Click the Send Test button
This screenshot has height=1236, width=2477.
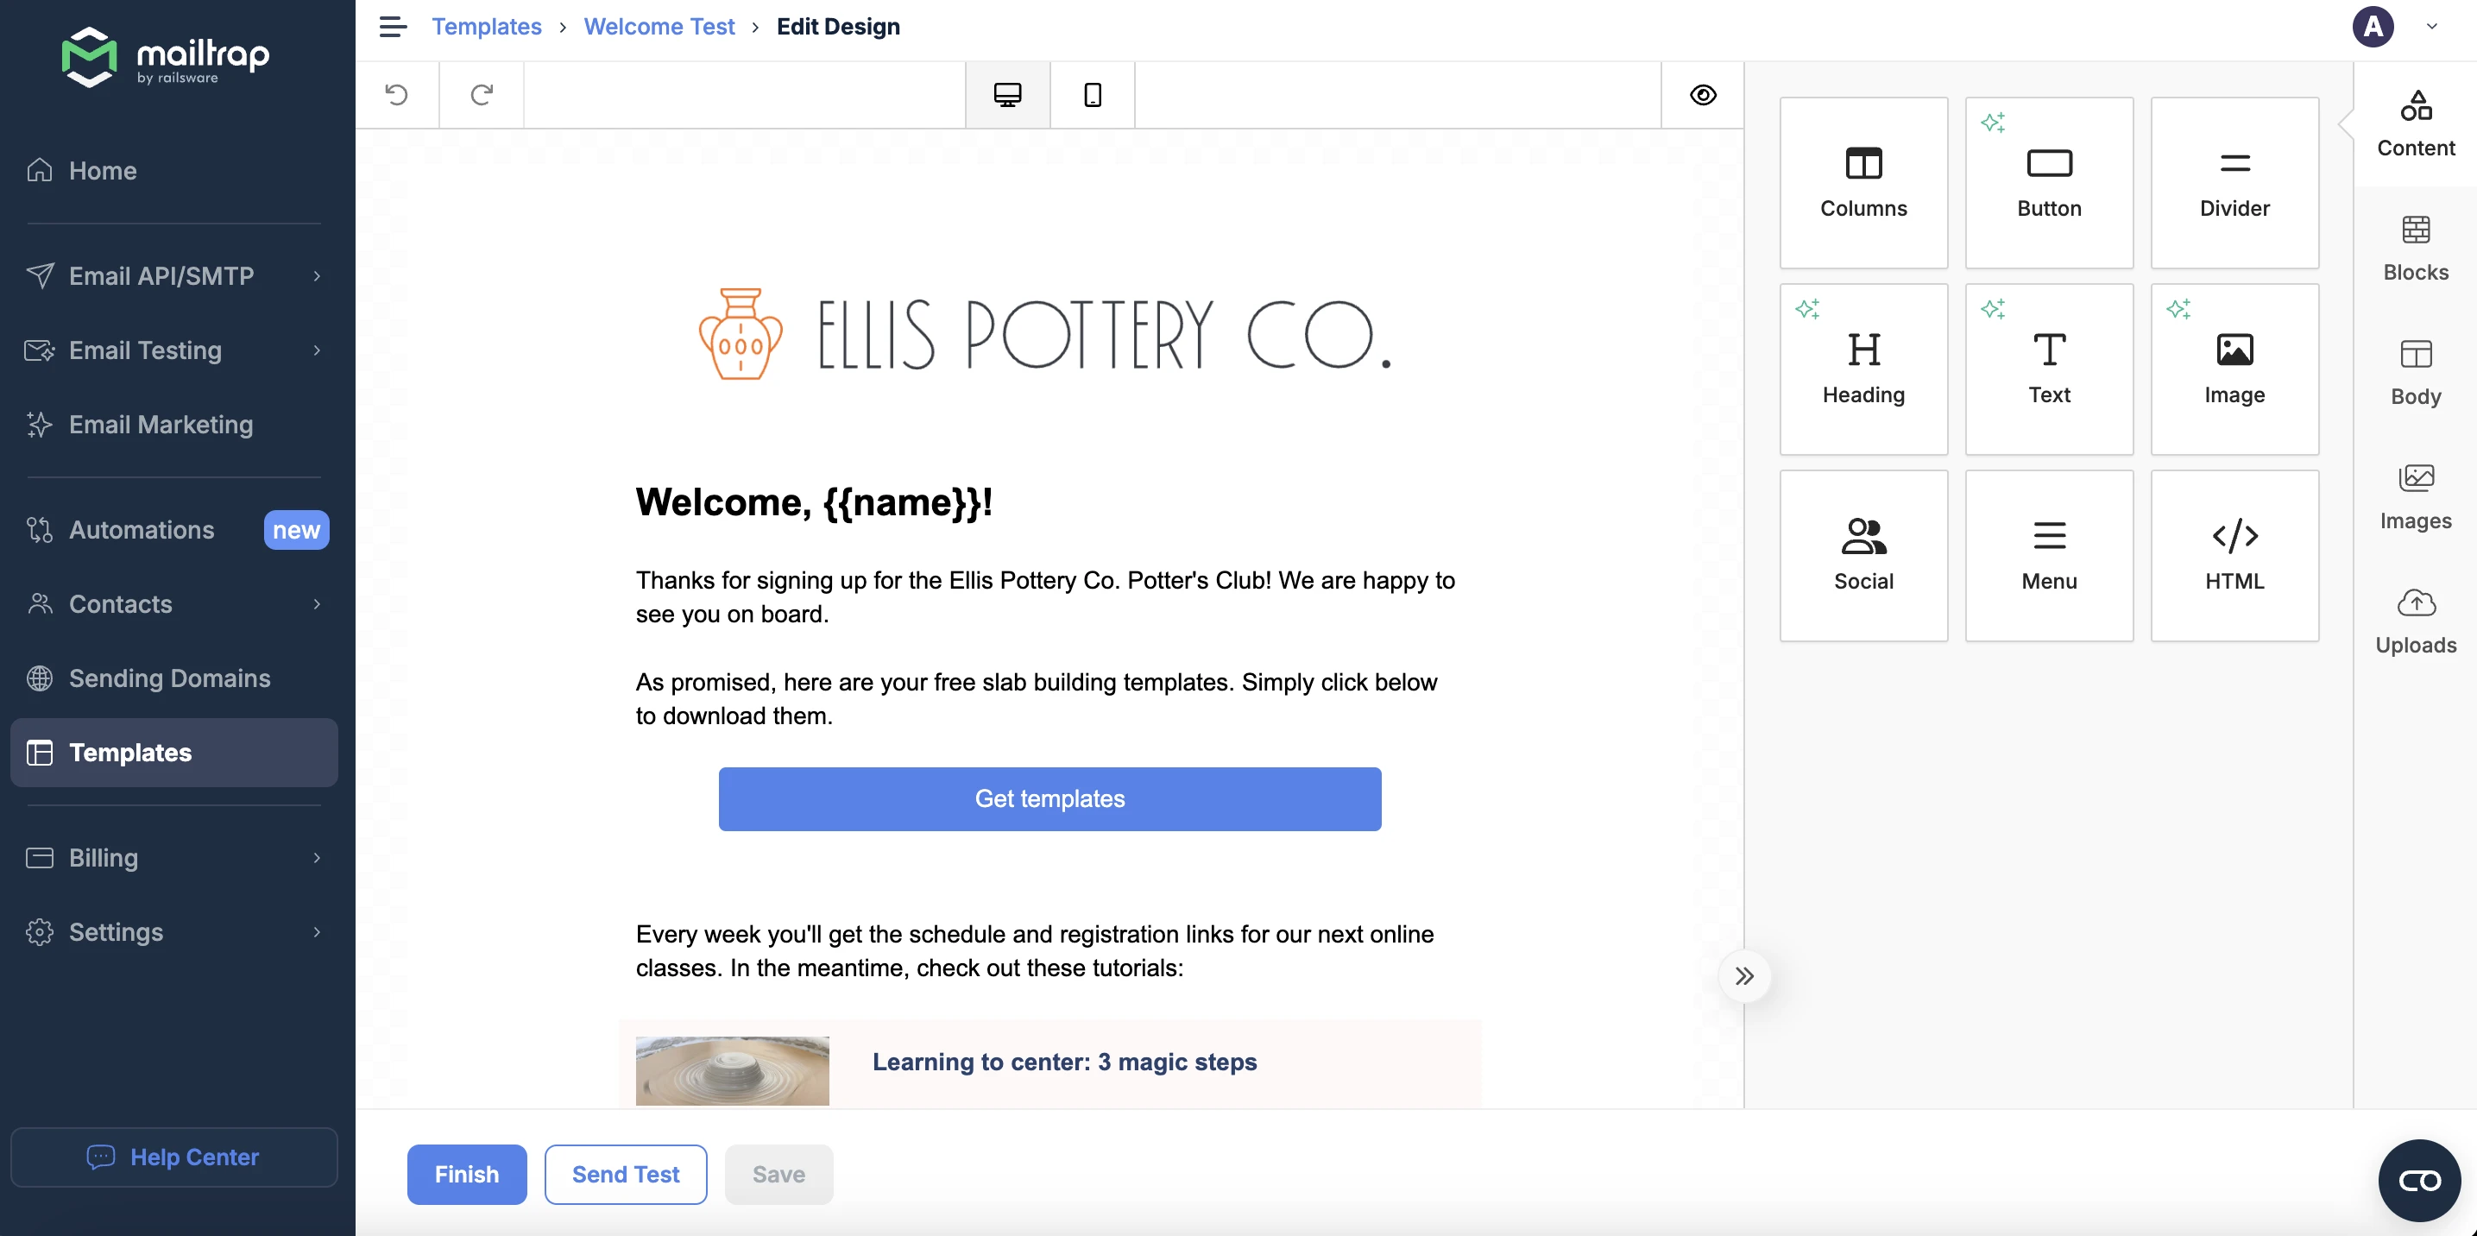click(625, 1174)
